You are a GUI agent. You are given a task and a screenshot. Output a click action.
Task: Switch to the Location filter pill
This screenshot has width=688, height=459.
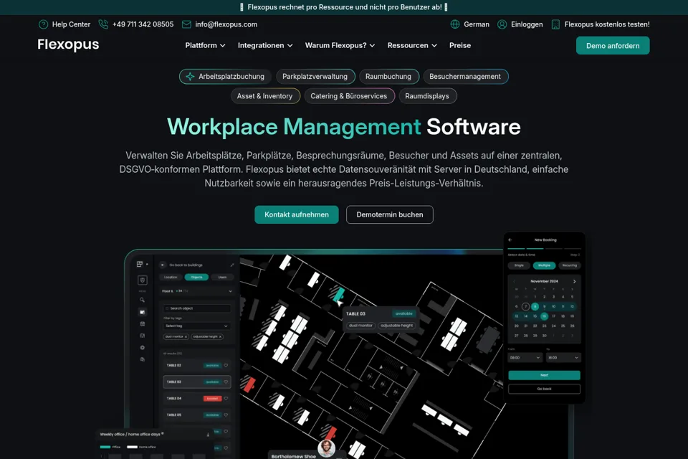click(171, 277)
